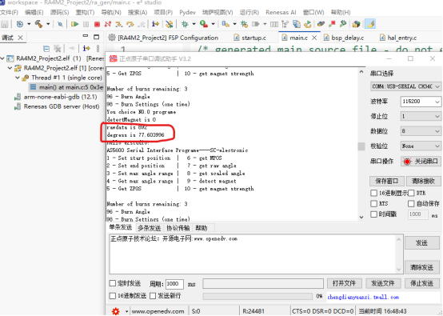Open the Renesas AI menu
Viewport: 443px width, 316px height.
[281, 13]
